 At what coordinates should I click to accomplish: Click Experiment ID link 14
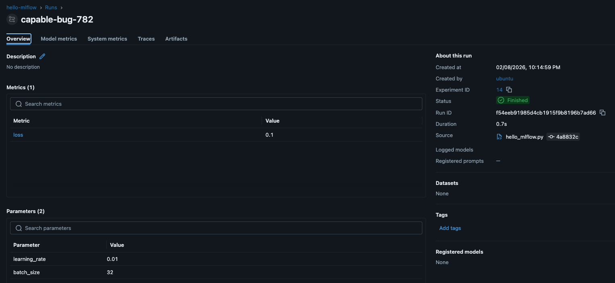click(x=499, y=90)
